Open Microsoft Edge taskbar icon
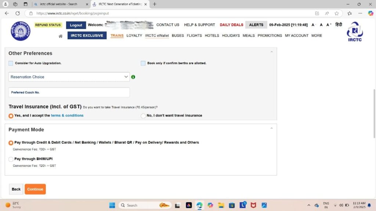This screenshot has height=211, width=376. pyautogui.click(x=199, y=205)
